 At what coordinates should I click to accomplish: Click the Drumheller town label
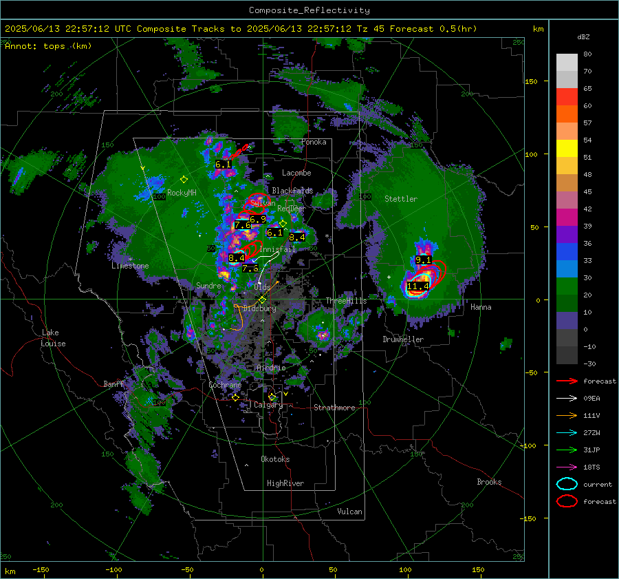403,339
